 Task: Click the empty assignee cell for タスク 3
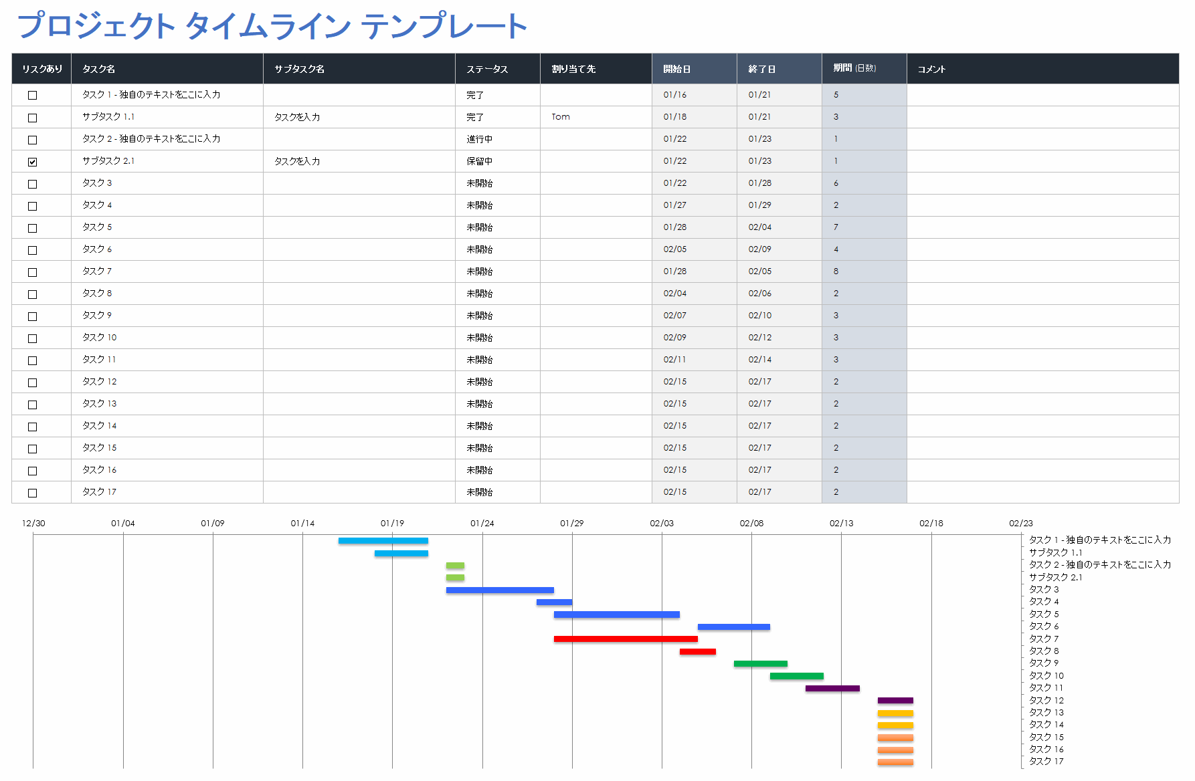click(x=596, y=183)
